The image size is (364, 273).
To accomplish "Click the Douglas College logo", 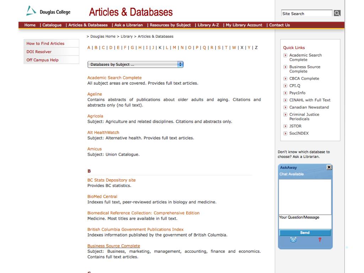I will pyautogui.click(x=48, y=11).
